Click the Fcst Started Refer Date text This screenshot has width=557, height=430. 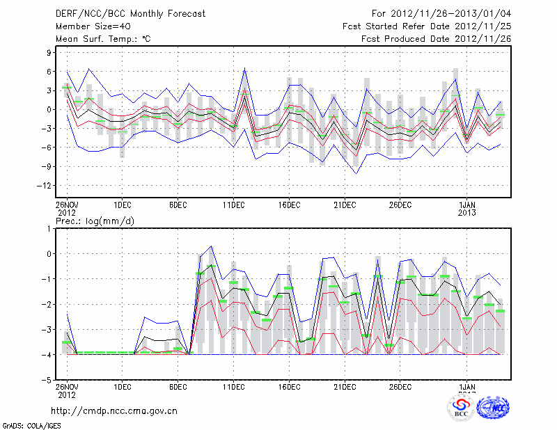pos(427,26)
